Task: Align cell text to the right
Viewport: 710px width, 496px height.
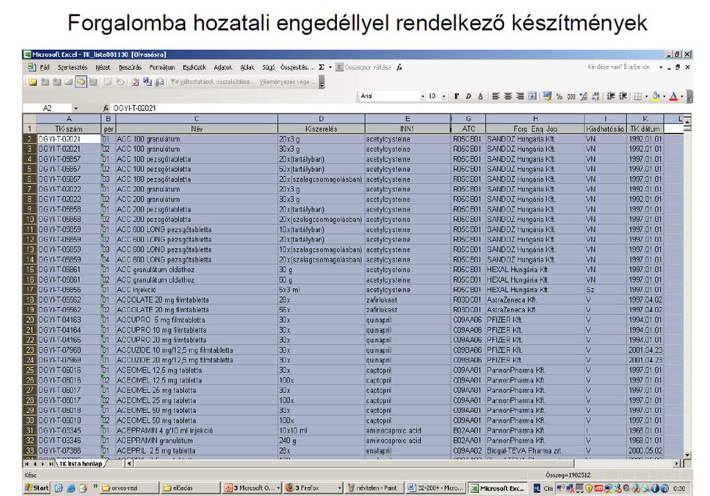Action: pos(520,96)
